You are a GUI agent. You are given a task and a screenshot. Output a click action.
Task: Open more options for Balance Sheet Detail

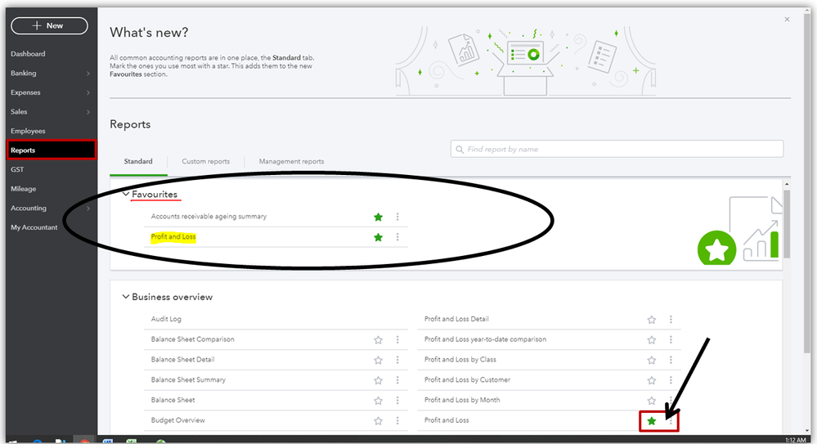pyautogui.click(x=397, y=360)
